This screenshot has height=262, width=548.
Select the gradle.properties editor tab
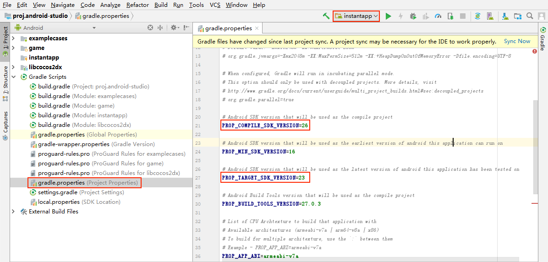pos(228,28)
